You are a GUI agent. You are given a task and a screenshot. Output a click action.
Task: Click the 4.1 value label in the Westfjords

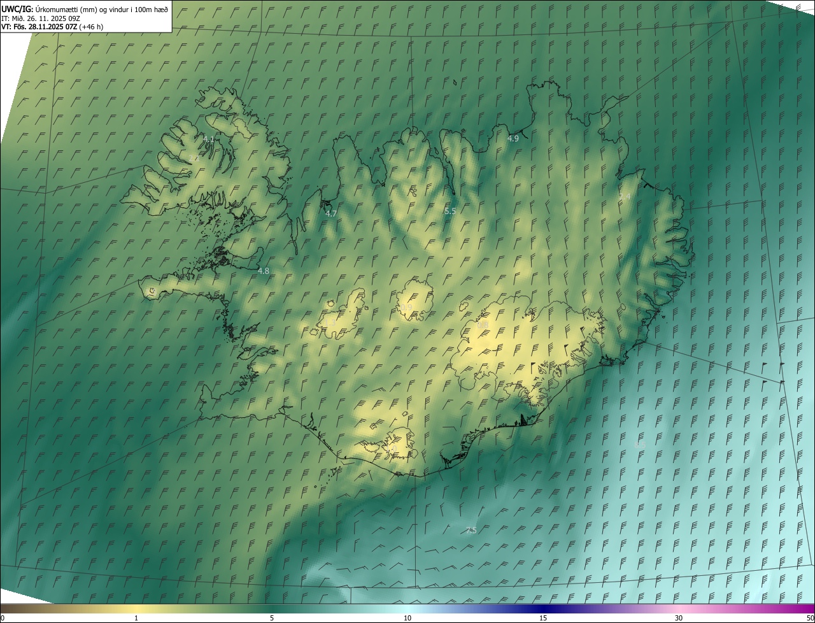208,139
